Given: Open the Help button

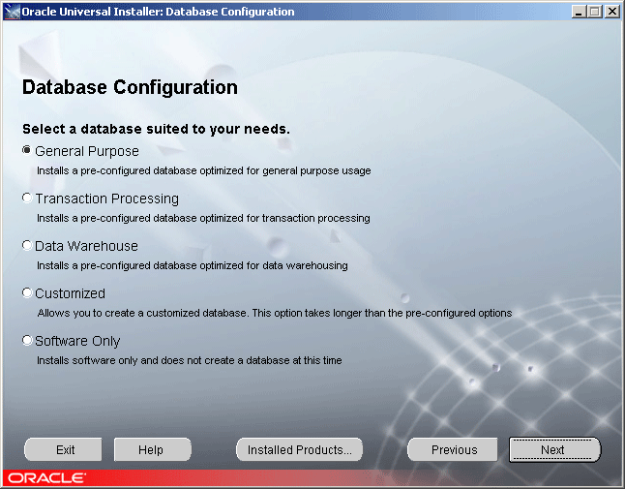Looking at the screenshot, I should (153, 450).
